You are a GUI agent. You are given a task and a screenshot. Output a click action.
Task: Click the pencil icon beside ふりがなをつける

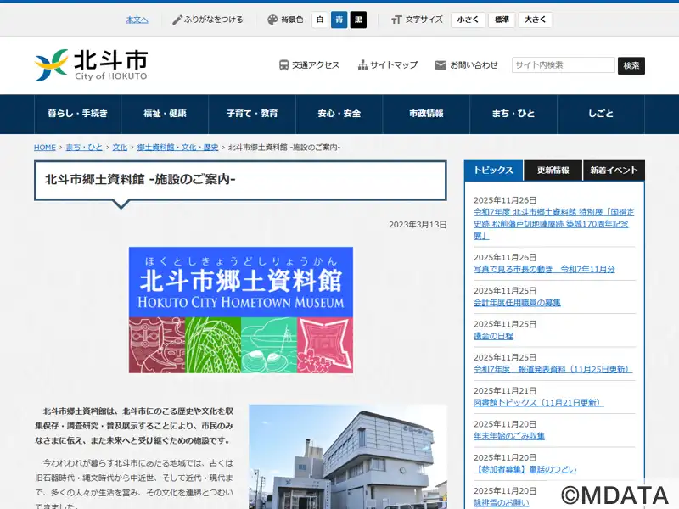coord(177,20)
